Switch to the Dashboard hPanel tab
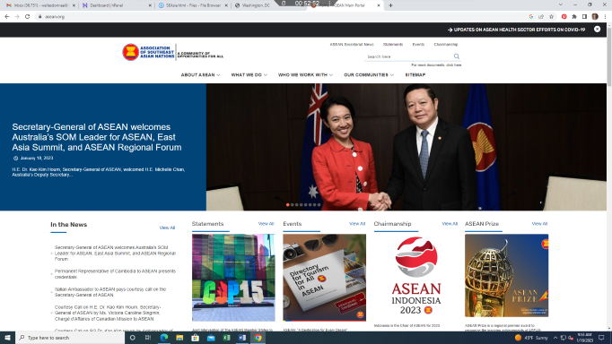The height and width of the screenshot is (344, 612). point(116,5)
